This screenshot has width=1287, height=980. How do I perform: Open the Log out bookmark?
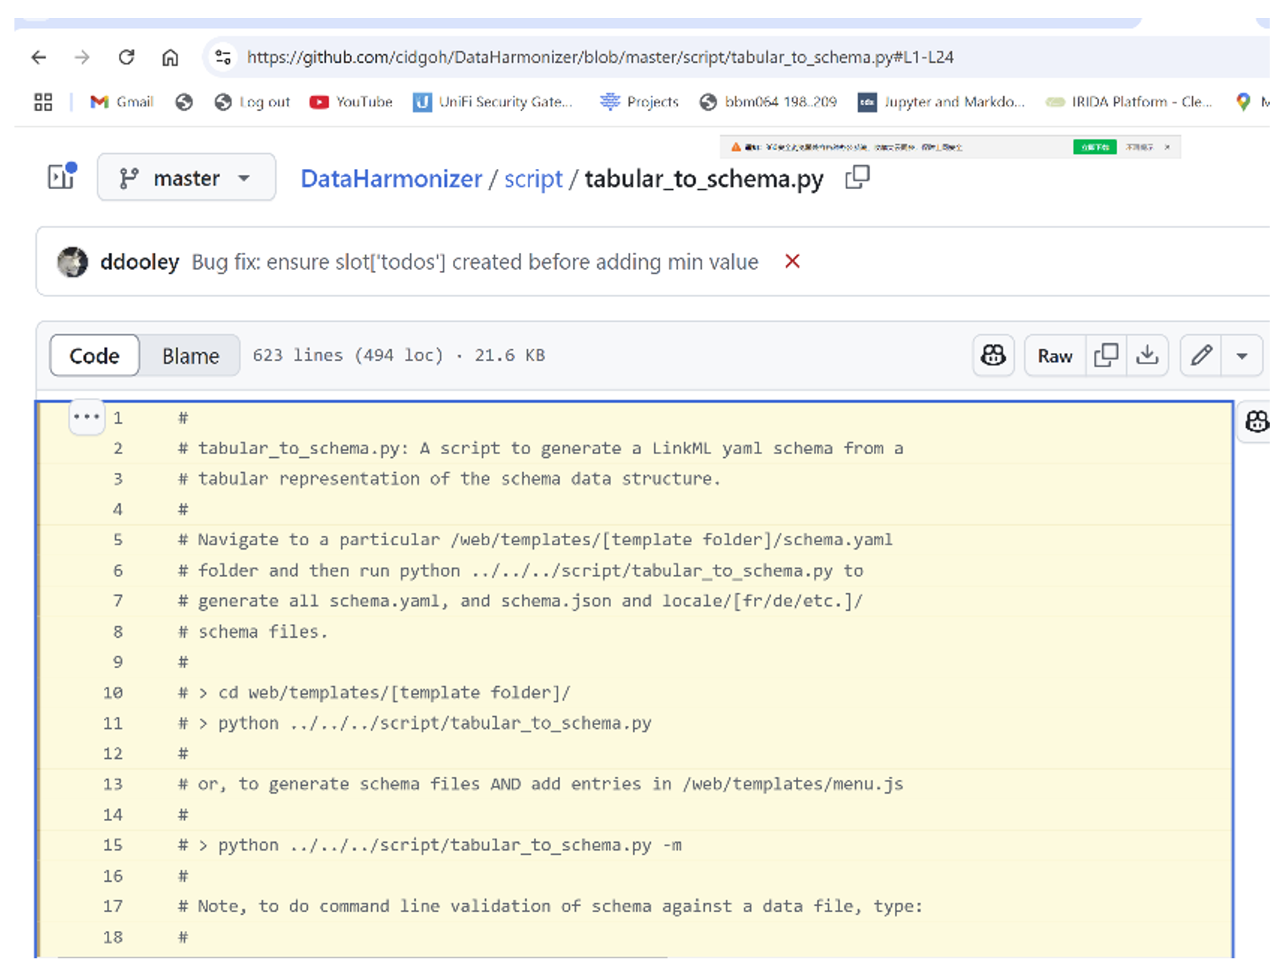[x=252, y=102]
